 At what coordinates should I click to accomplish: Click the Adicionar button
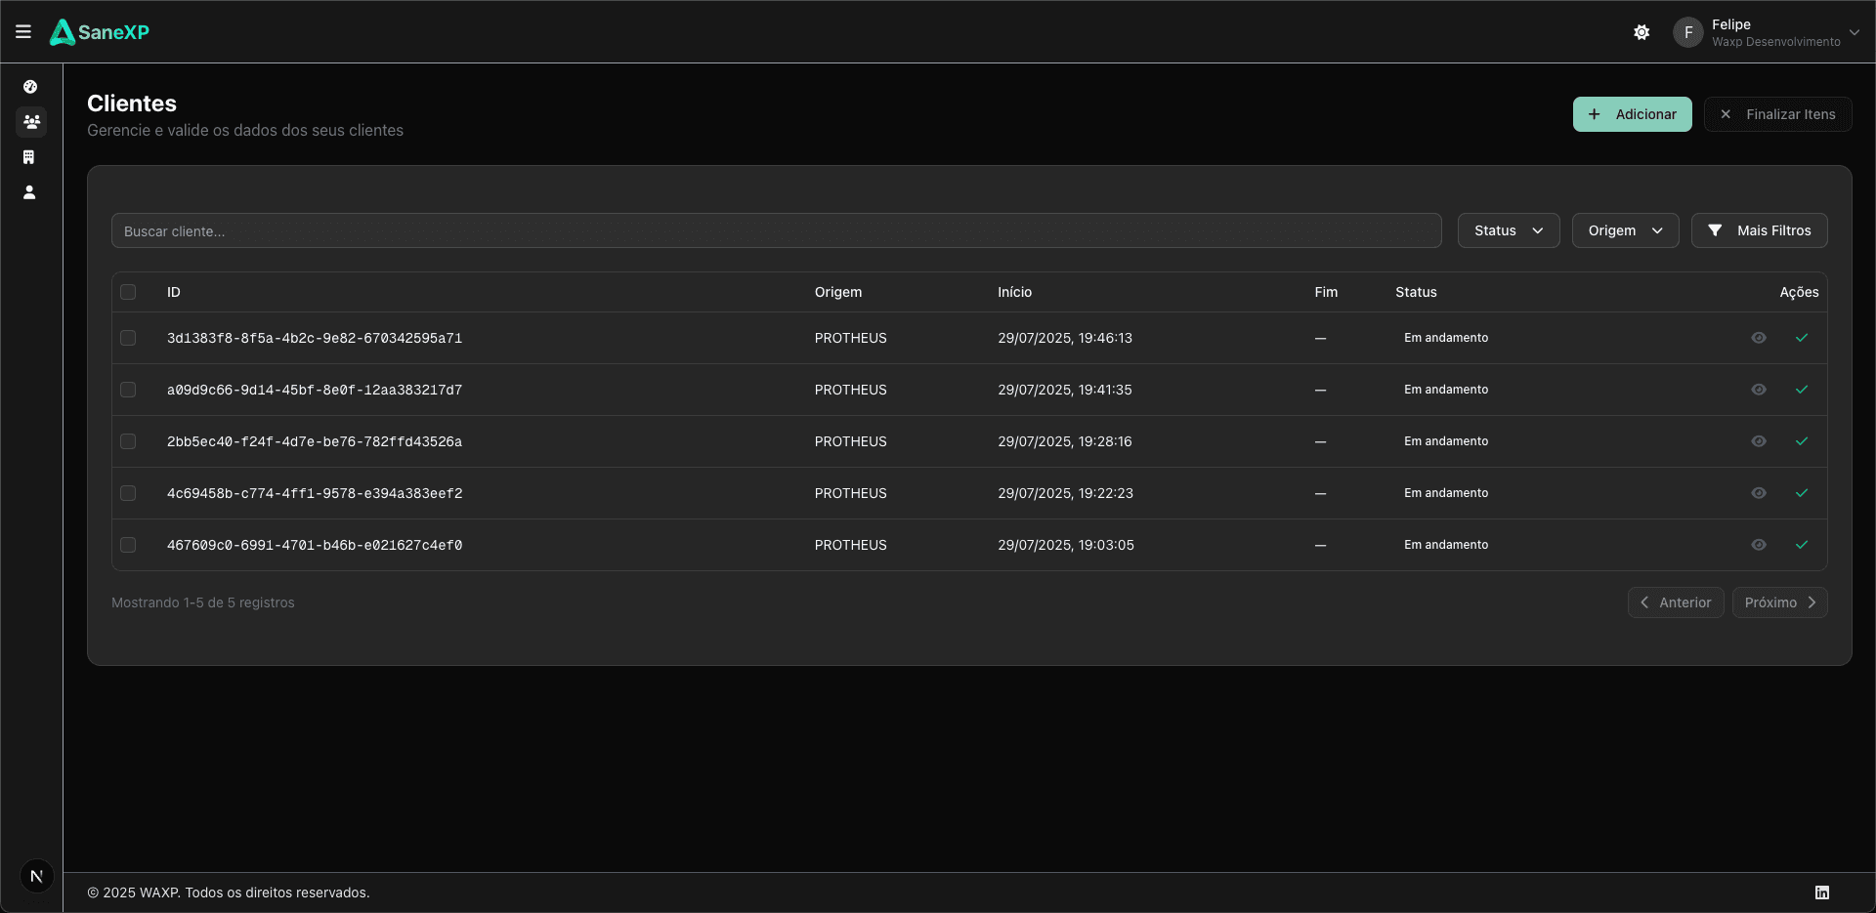pos(1632,114)
